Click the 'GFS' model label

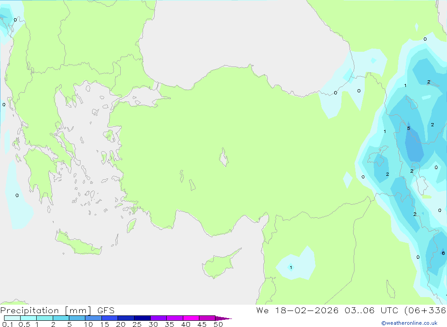click(106, 310)
